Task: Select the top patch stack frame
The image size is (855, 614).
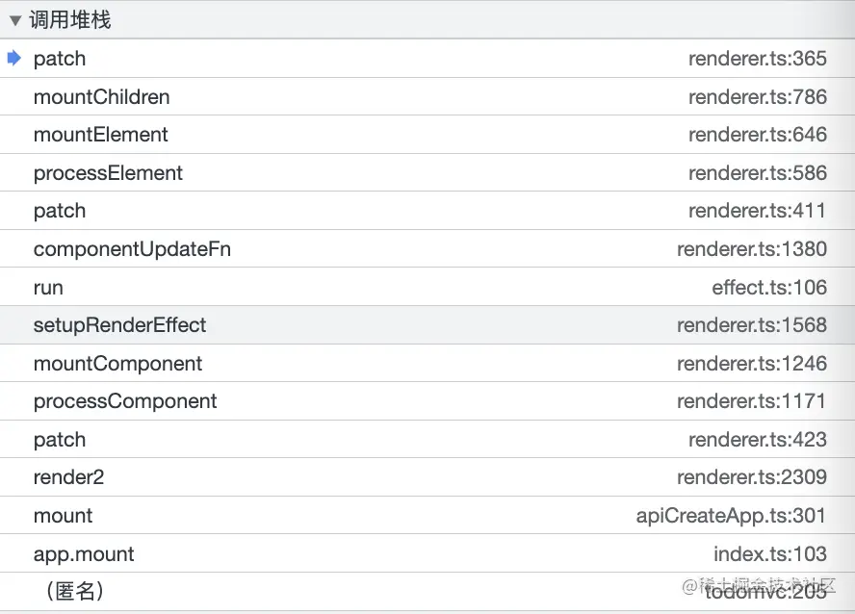Action: pyautogui.click(x=60, y=59)
